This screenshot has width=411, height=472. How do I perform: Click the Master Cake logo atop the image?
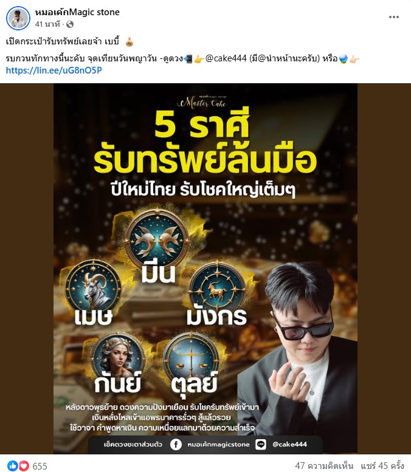point(202,102)
